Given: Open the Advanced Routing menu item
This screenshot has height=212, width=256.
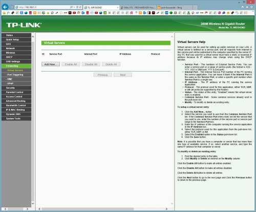Looking at the screenshot, I should point(16,101).
